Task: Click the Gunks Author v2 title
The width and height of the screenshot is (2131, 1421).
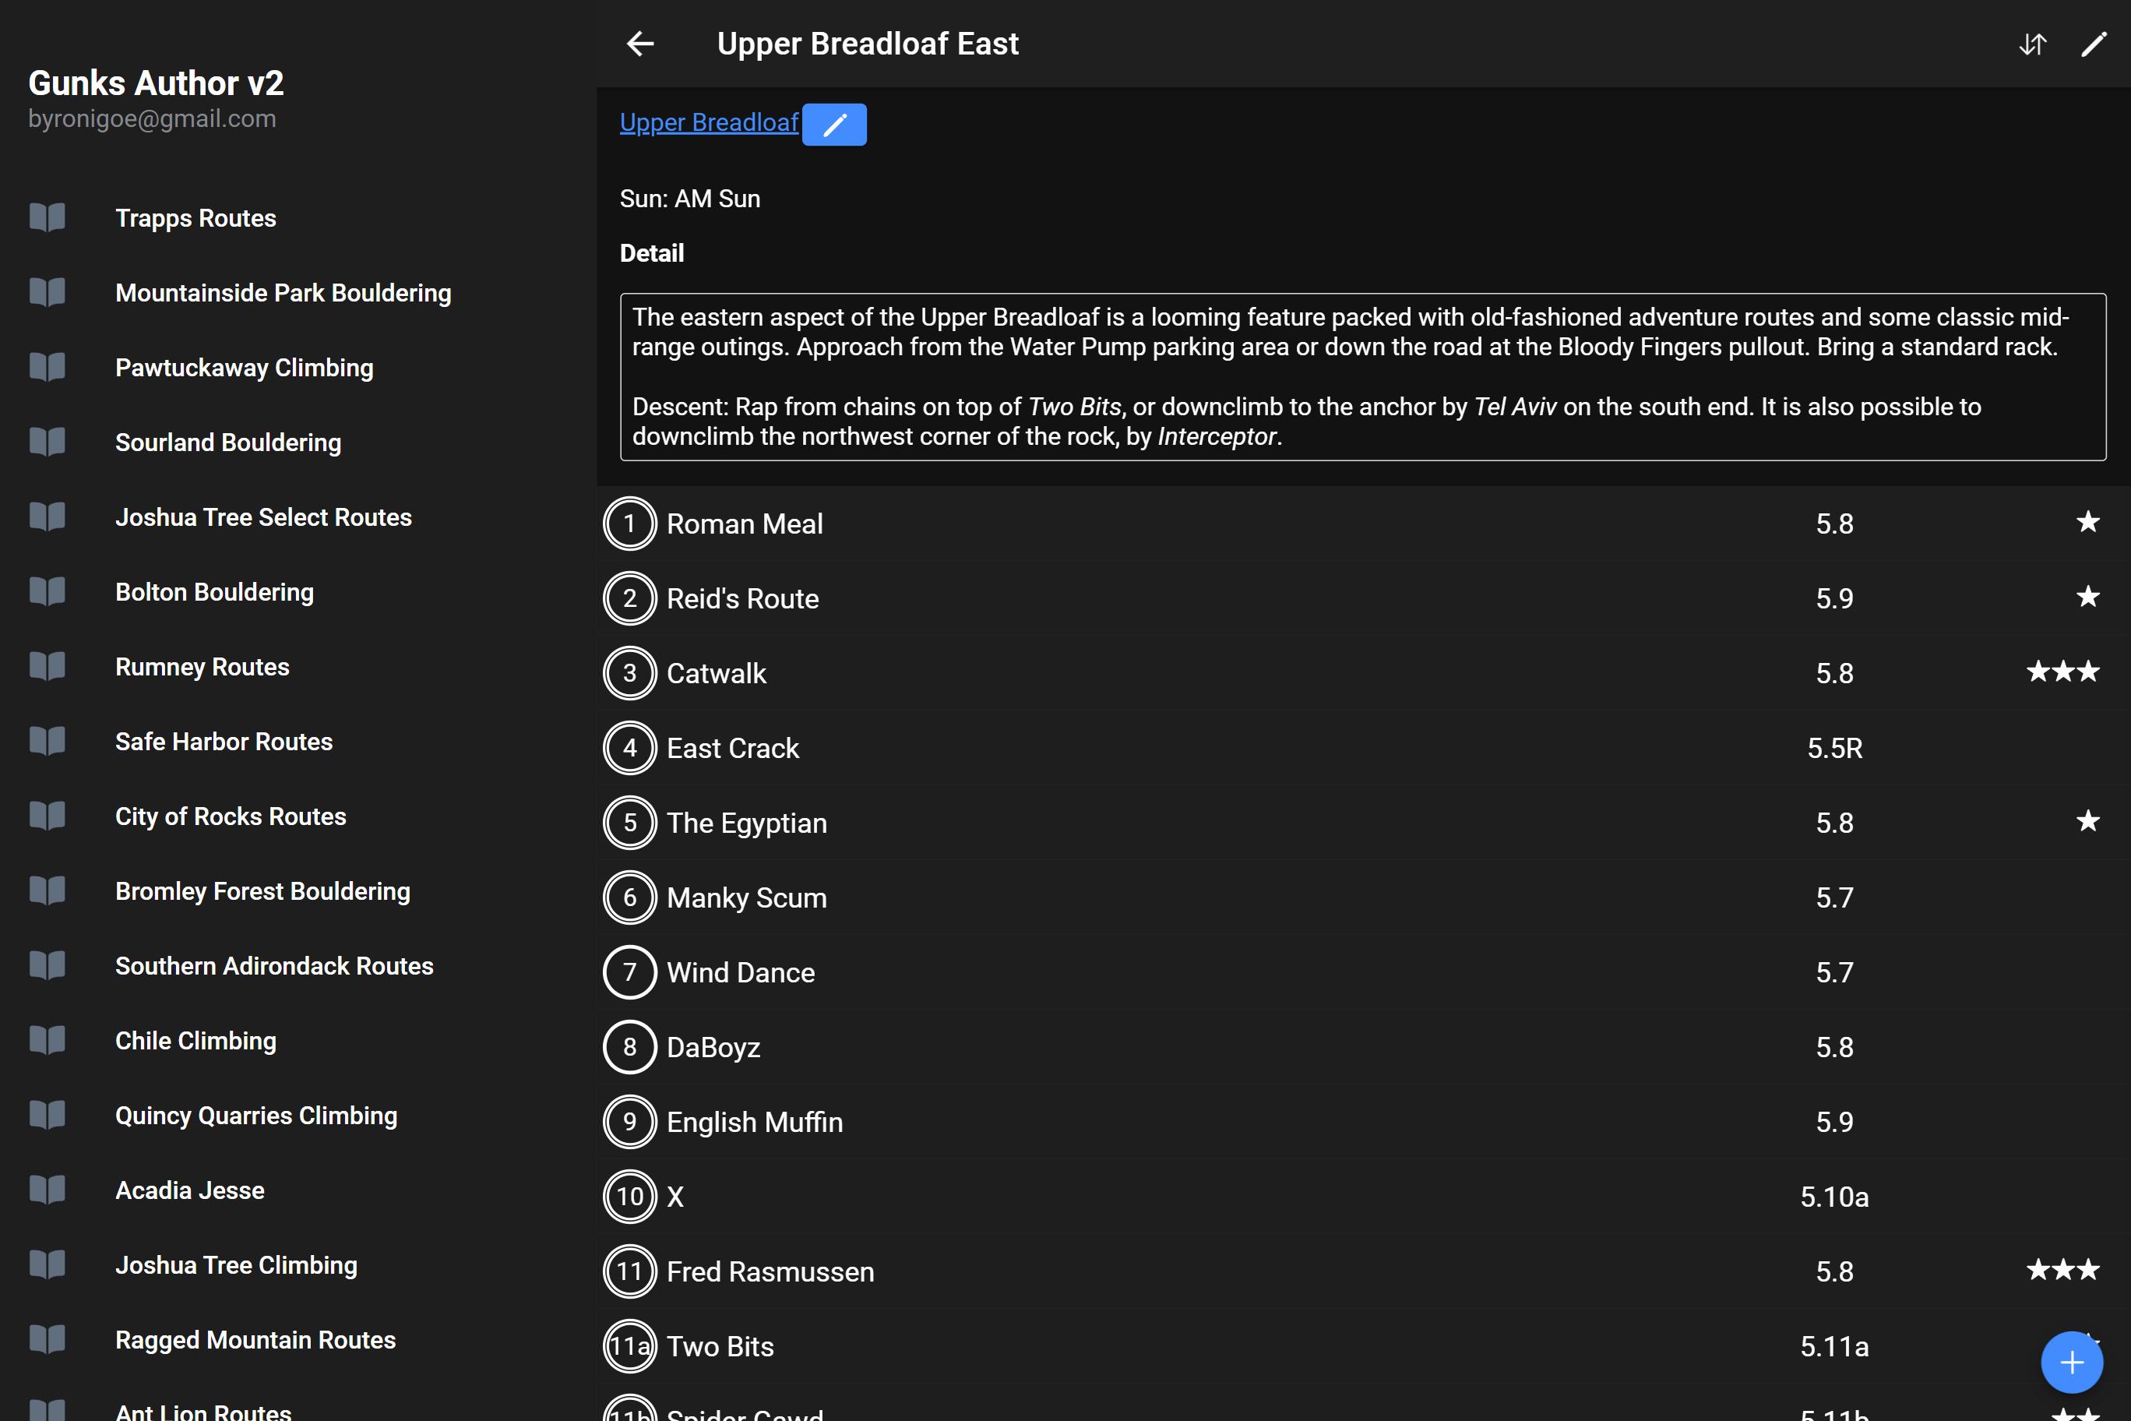Action: [x=156, y=83]
